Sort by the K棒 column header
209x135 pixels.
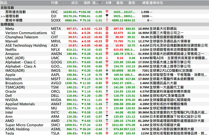[107, 3]
